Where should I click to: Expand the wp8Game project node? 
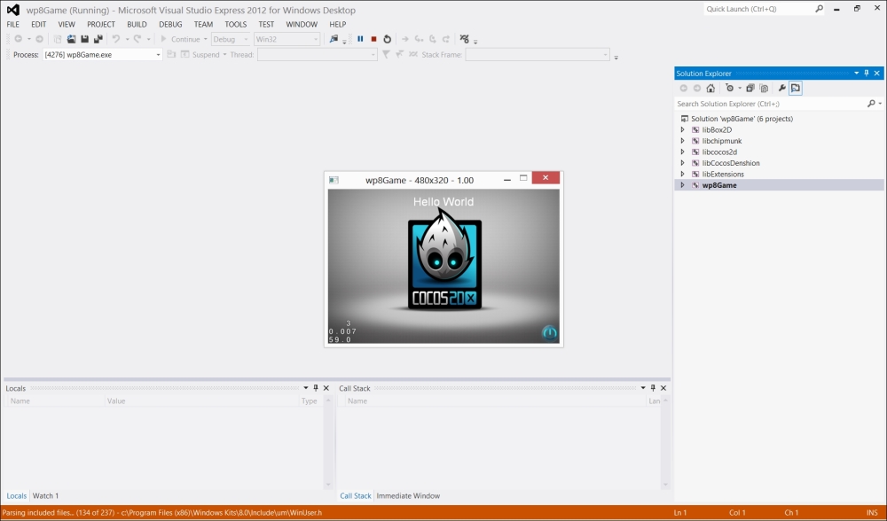[683, 185]
